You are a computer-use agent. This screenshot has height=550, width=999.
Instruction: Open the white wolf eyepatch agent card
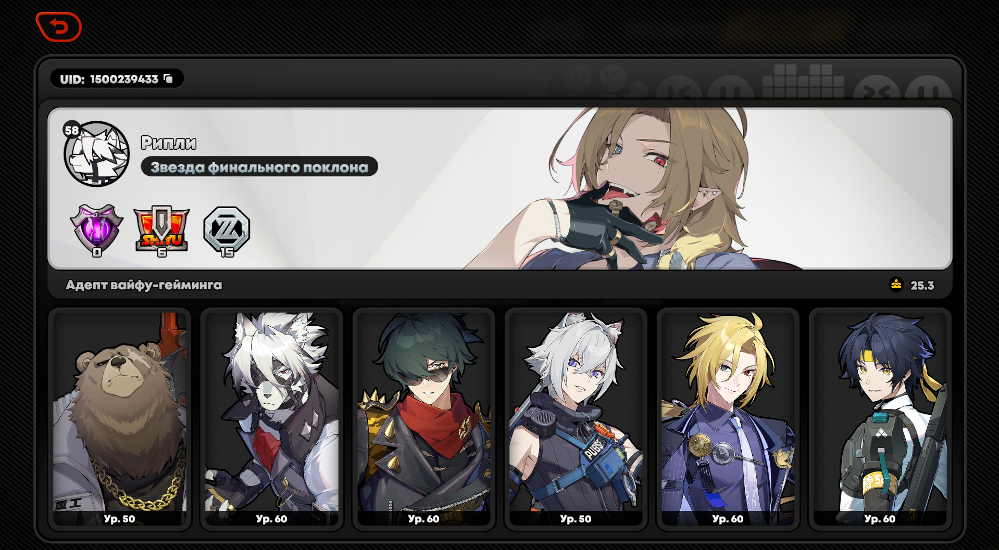[272, 419]
